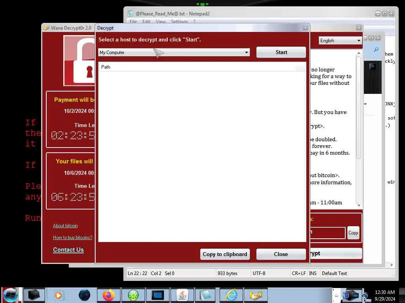Open View menu in Notepad2
The image size is (405, 303).
click(161, 22)
